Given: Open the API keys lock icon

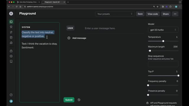Looking at the screenshot, I should pos(11,51).
